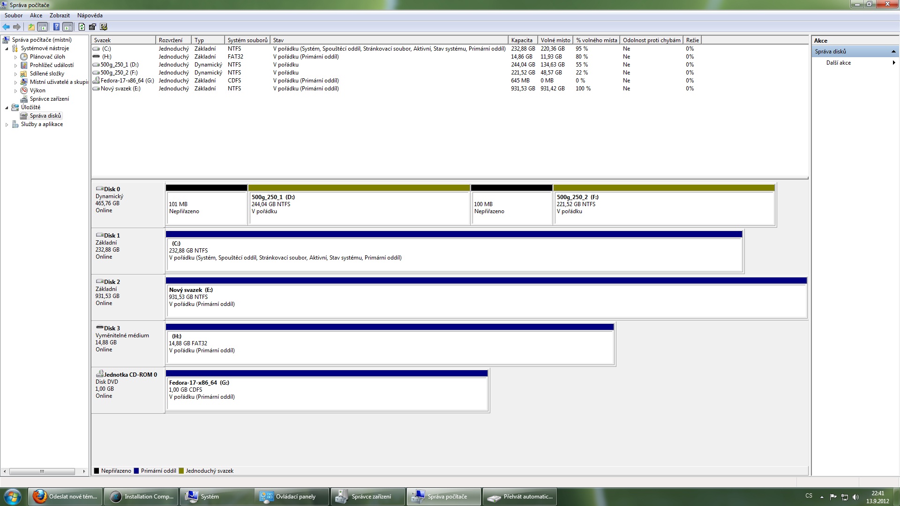This screenshot has height=506, width=900.
Task: Open the Zobrazit menu
Action: tap(60, 15)
